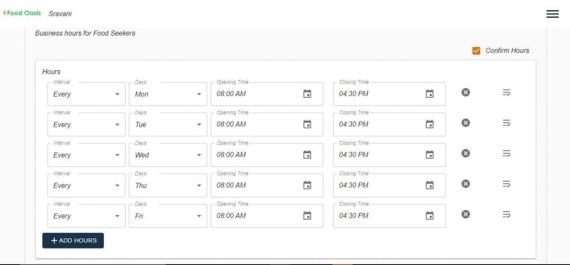Expand the Days dropdown showing Thu
570x265 pixels.
point(168,185)
